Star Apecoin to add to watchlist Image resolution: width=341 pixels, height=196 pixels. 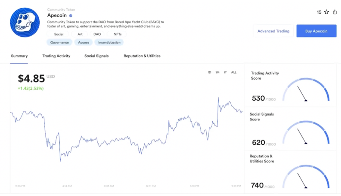[x=326, y=12]
